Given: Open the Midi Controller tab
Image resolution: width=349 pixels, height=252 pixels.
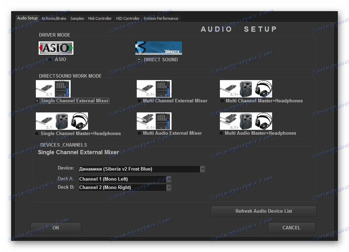Looking at the screenshot, I should tap(100, 18).
